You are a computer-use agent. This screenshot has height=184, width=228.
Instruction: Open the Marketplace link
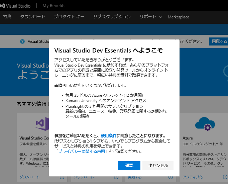[x=179, y=17]
